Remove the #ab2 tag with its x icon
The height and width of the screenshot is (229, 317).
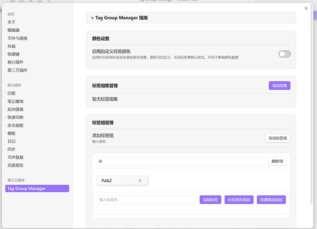[x=140, y=181]
